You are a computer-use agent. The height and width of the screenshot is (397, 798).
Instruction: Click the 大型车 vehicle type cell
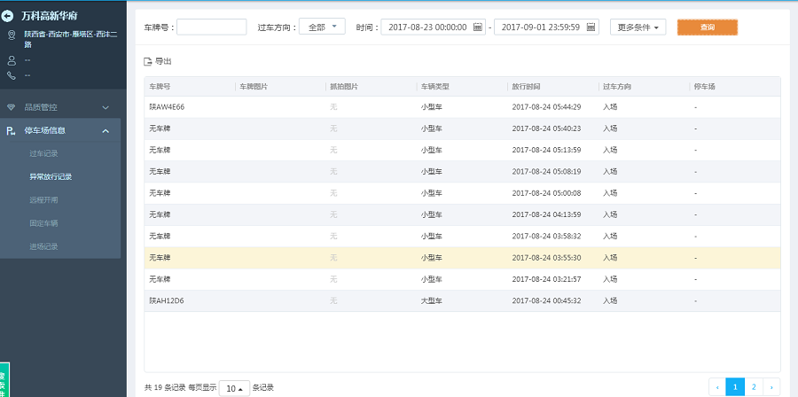click(x=432, y=301)
